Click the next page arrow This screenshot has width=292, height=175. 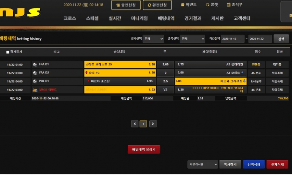click(x=153, y=124)
